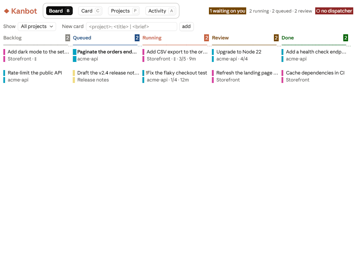Click the C shortcut key badge on Card
This screenshot has height=264, width=361.
click(x=98, y=11)
